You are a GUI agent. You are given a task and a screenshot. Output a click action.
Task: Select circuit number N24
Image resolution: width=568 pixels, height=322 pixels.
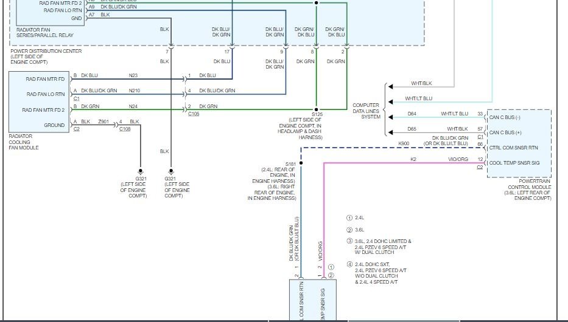133,106
